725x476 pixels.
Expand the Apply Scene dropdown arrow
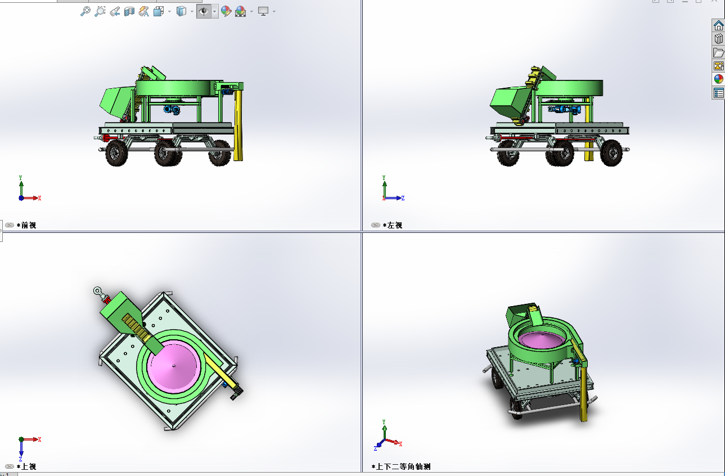251,11
